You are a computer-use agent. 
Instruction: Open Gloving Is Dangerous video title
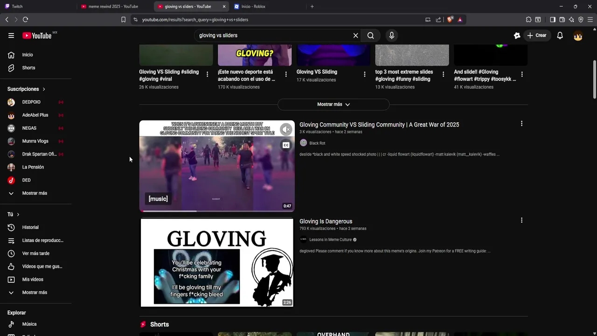(x=326, y=222)
